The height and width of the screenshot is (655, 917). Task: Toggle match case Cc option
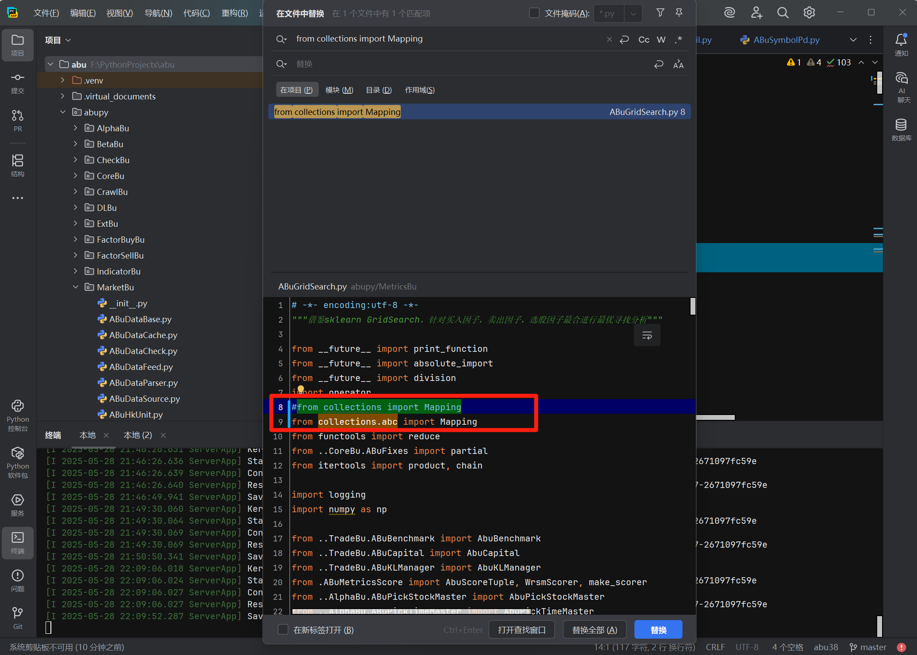644,40
